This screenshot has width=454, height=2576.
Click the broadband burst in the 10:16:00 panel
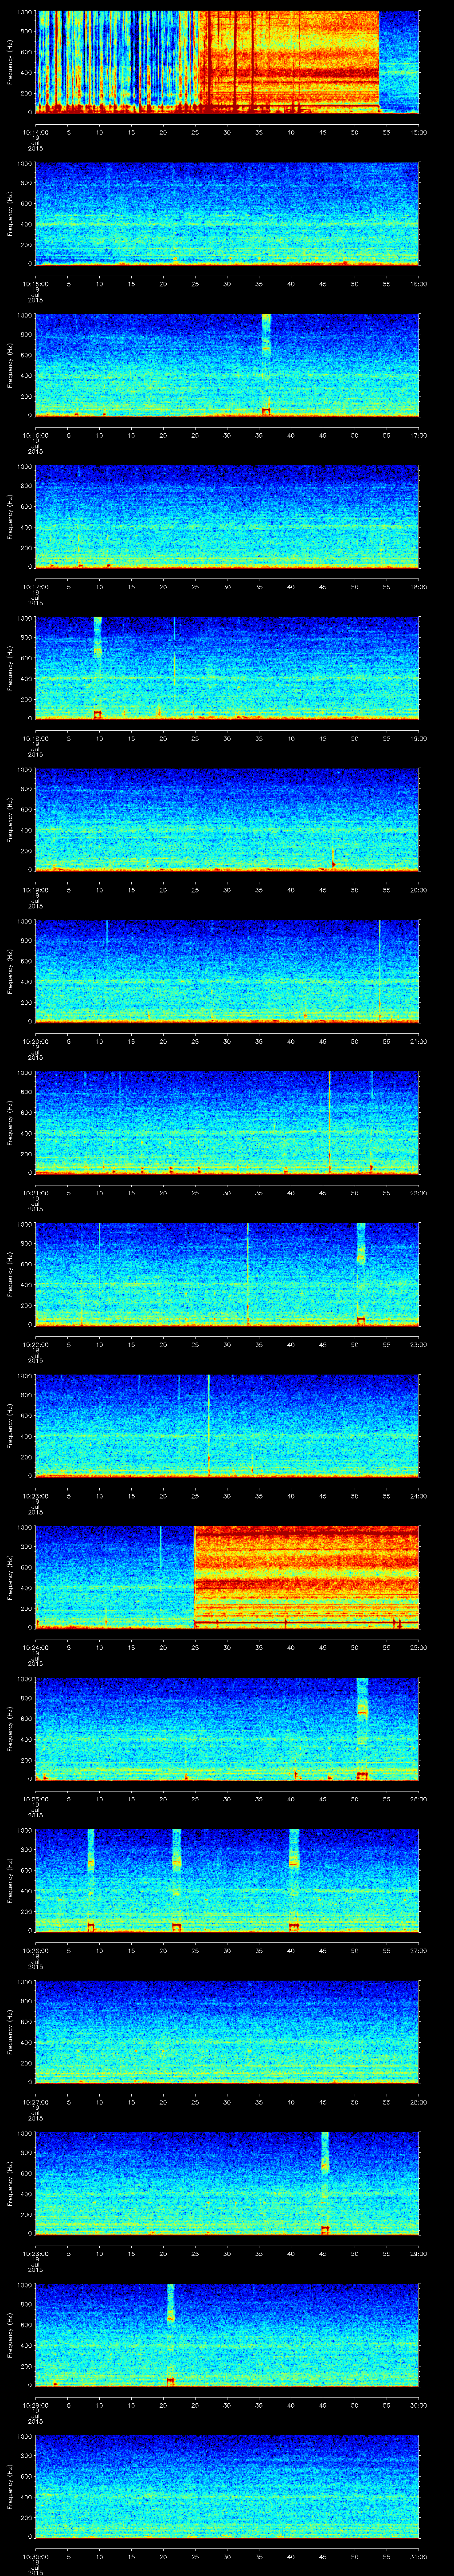pos(266,365)
